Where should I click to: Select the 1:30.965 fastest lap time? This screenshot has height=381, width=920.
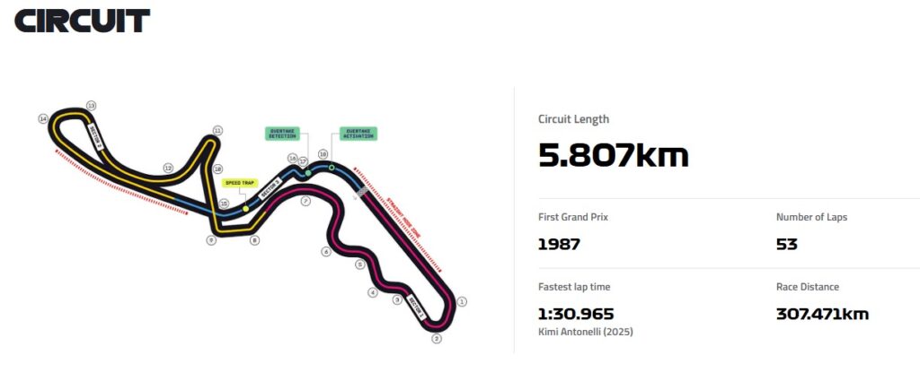click(575, 314)
